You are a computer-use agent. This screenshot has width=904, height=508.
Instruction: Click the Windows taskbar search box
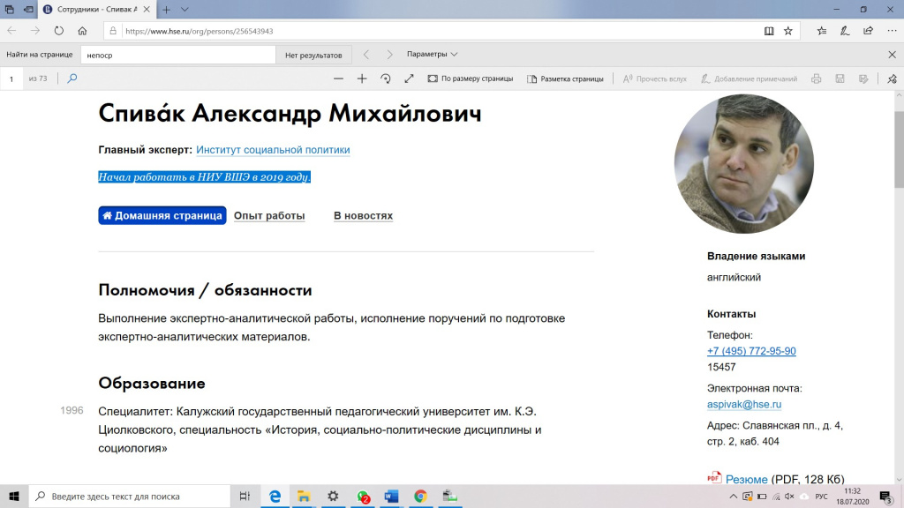(x=130, y=496)
